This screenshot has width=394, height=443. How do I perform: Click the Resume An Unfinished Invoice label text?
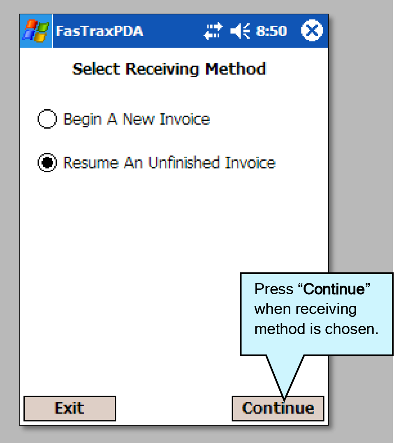point(169,163)
